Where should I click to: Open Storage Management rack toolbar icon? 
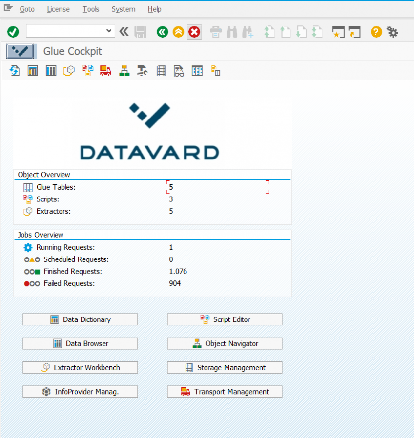coord(161,71)
